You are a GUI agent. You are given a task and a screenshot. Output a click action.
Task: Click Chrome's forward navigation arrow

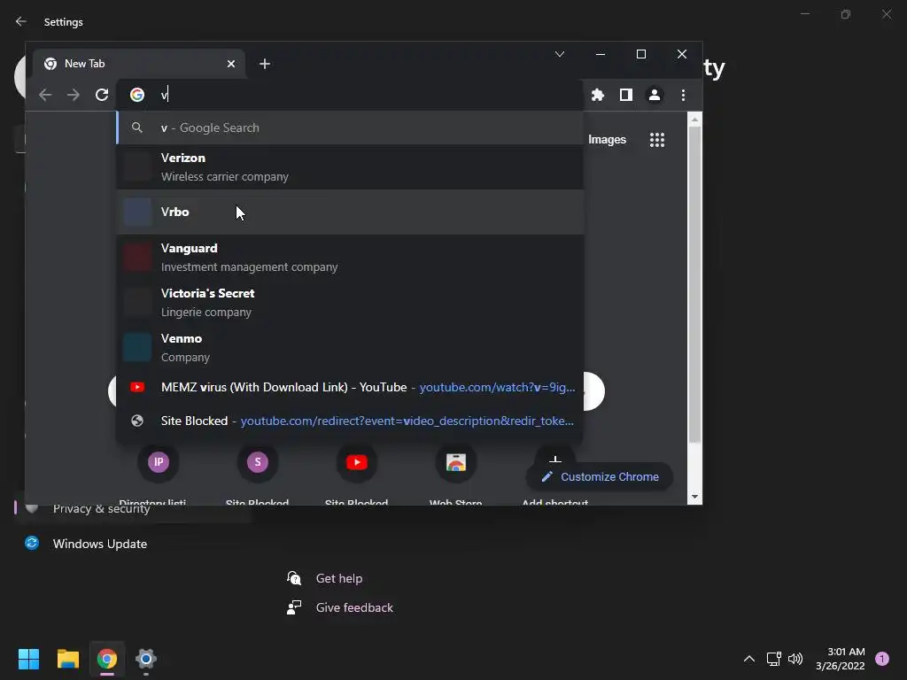pyautogui.click(x=74, y=95)
